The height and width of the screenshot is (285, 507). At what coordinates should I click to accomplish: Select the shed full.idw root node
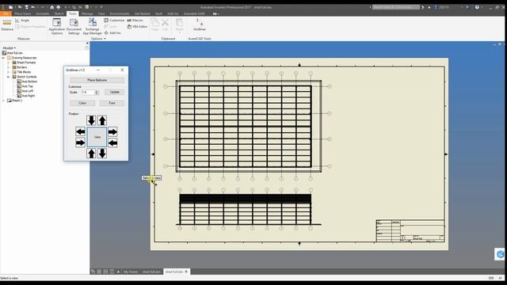[x=13, y=53]
